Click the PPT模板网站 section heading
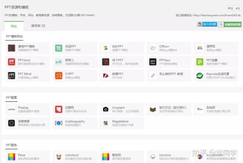Viewport: 243px width, 163px height. pyautogui.click(x=14, y=36)
